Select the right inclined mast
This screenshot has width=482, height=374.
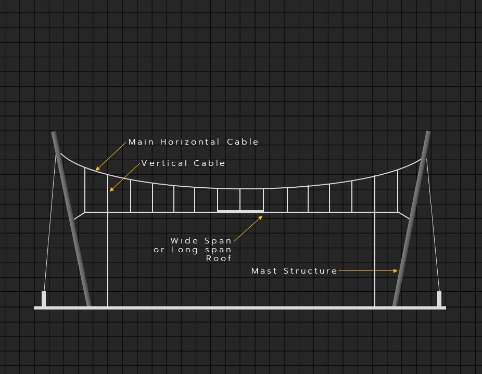pyautogui.click(x=411, y=219)
